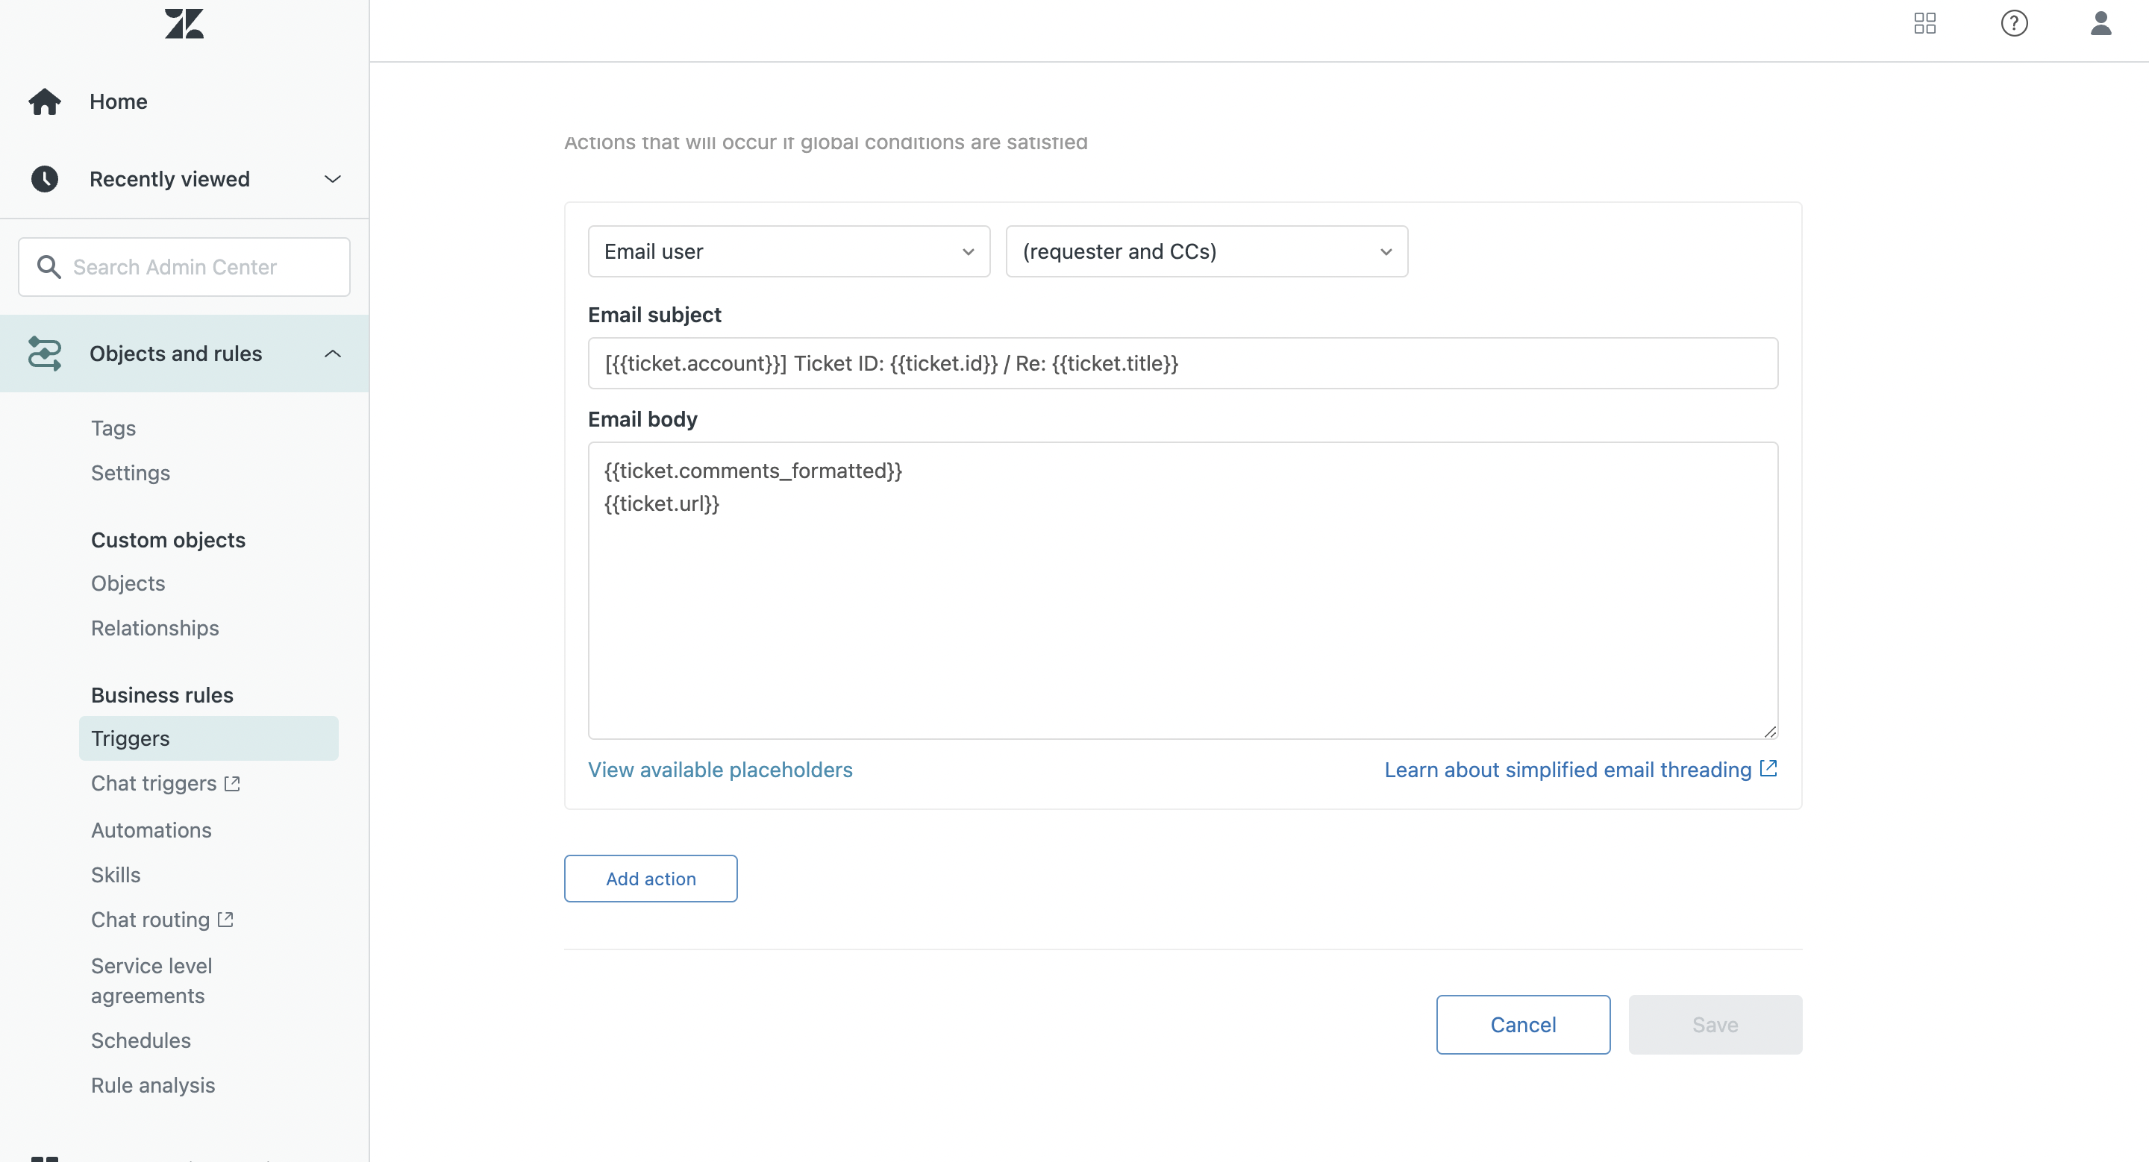Open Service level agreements page

tap(151, 980)
